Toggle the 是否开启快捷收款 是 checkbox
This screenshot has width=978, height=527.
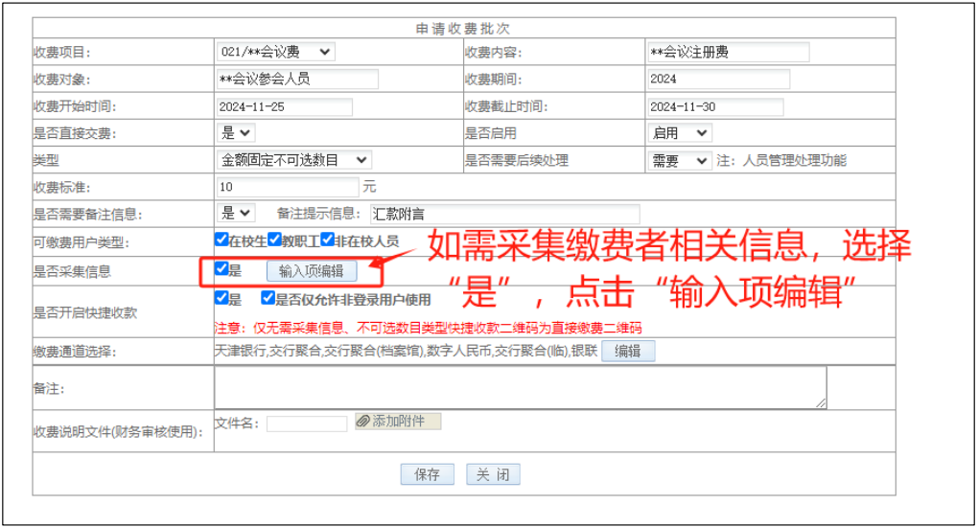pyautogui.click(x=221, y=298)
